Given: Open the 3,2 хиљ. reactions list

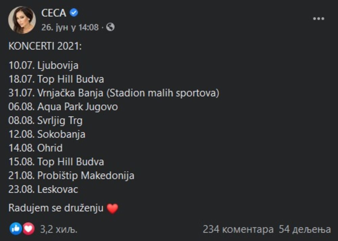Looking at the screenshot, I should tap(59, 230).
